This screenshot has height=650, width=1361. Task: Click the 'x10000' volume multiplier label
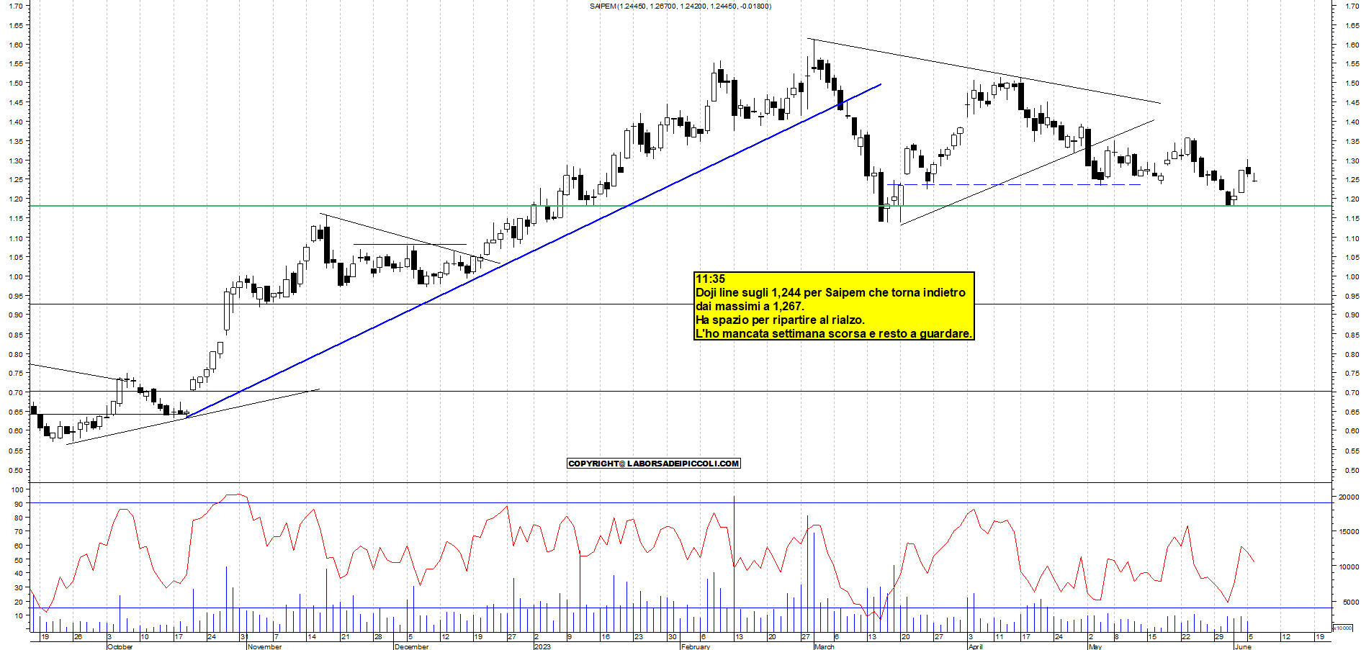(1343, 628)
